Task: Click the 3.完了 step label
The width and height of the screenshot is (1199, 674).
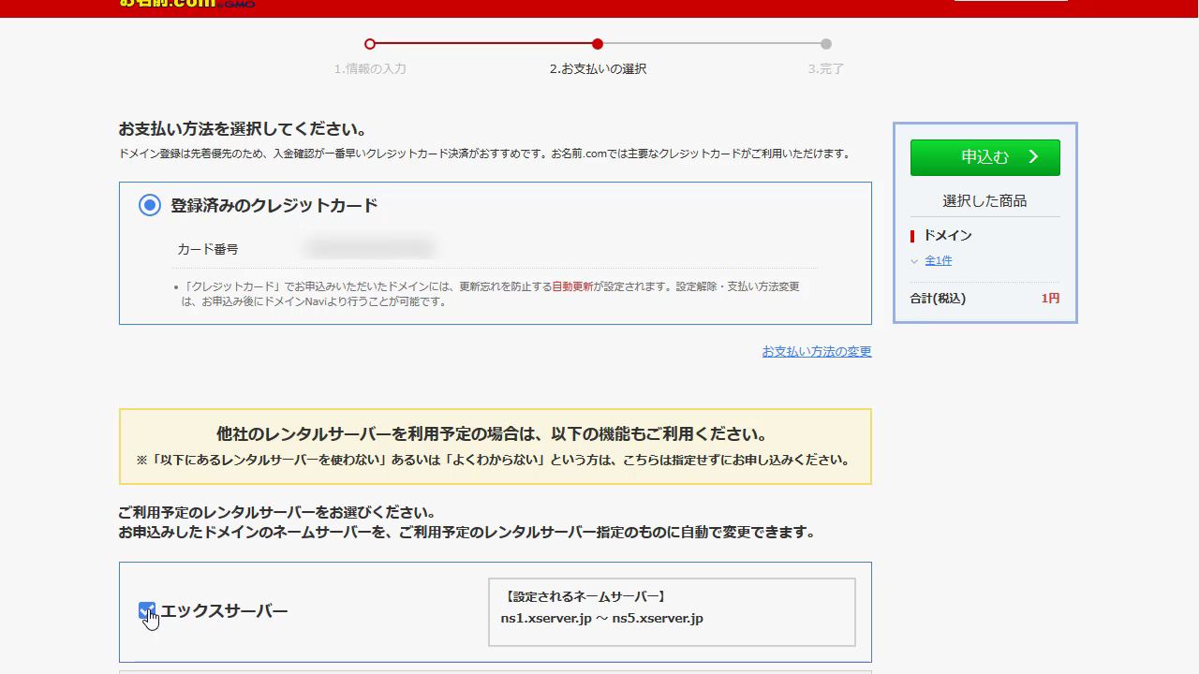Action: (x=826, y=68)
